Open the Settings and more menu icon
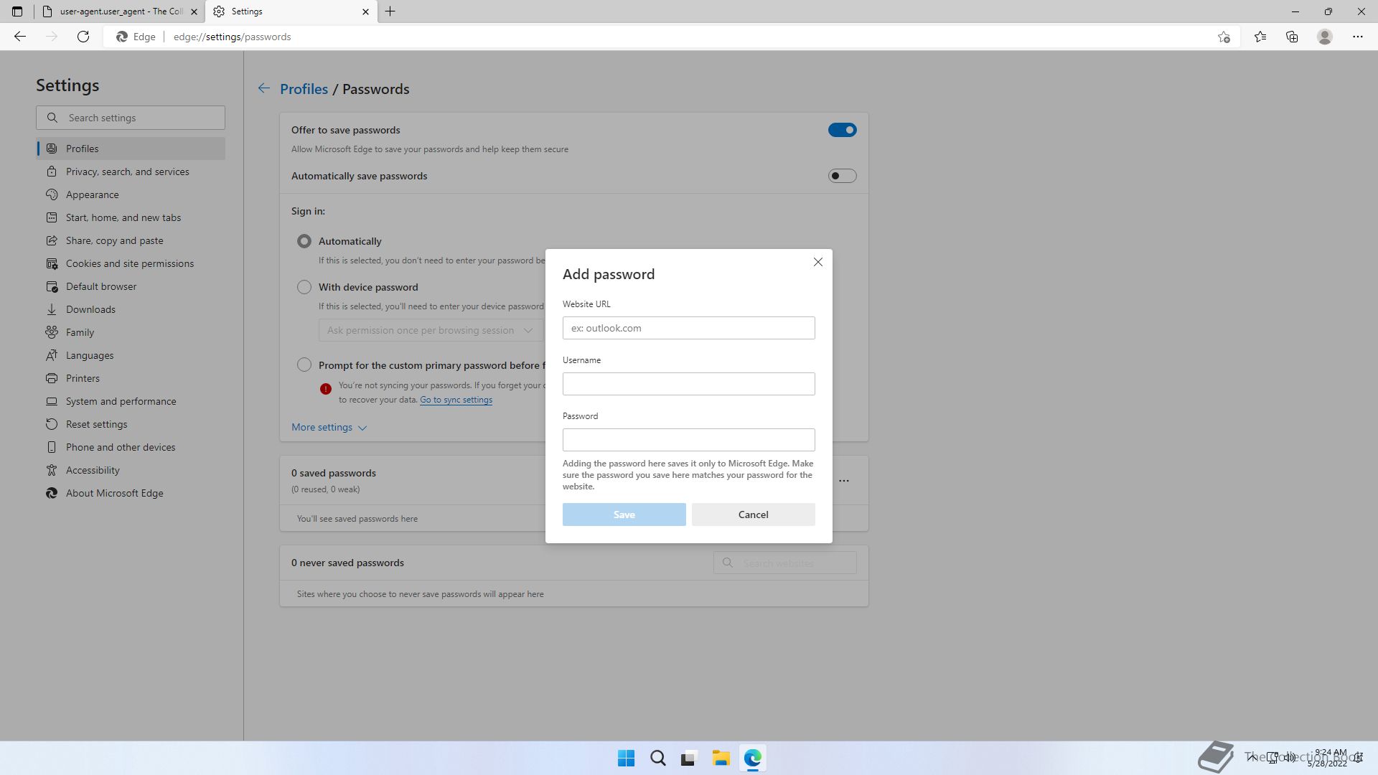1378x775 pixels. pyautogui.click(x=1357, y=37)
